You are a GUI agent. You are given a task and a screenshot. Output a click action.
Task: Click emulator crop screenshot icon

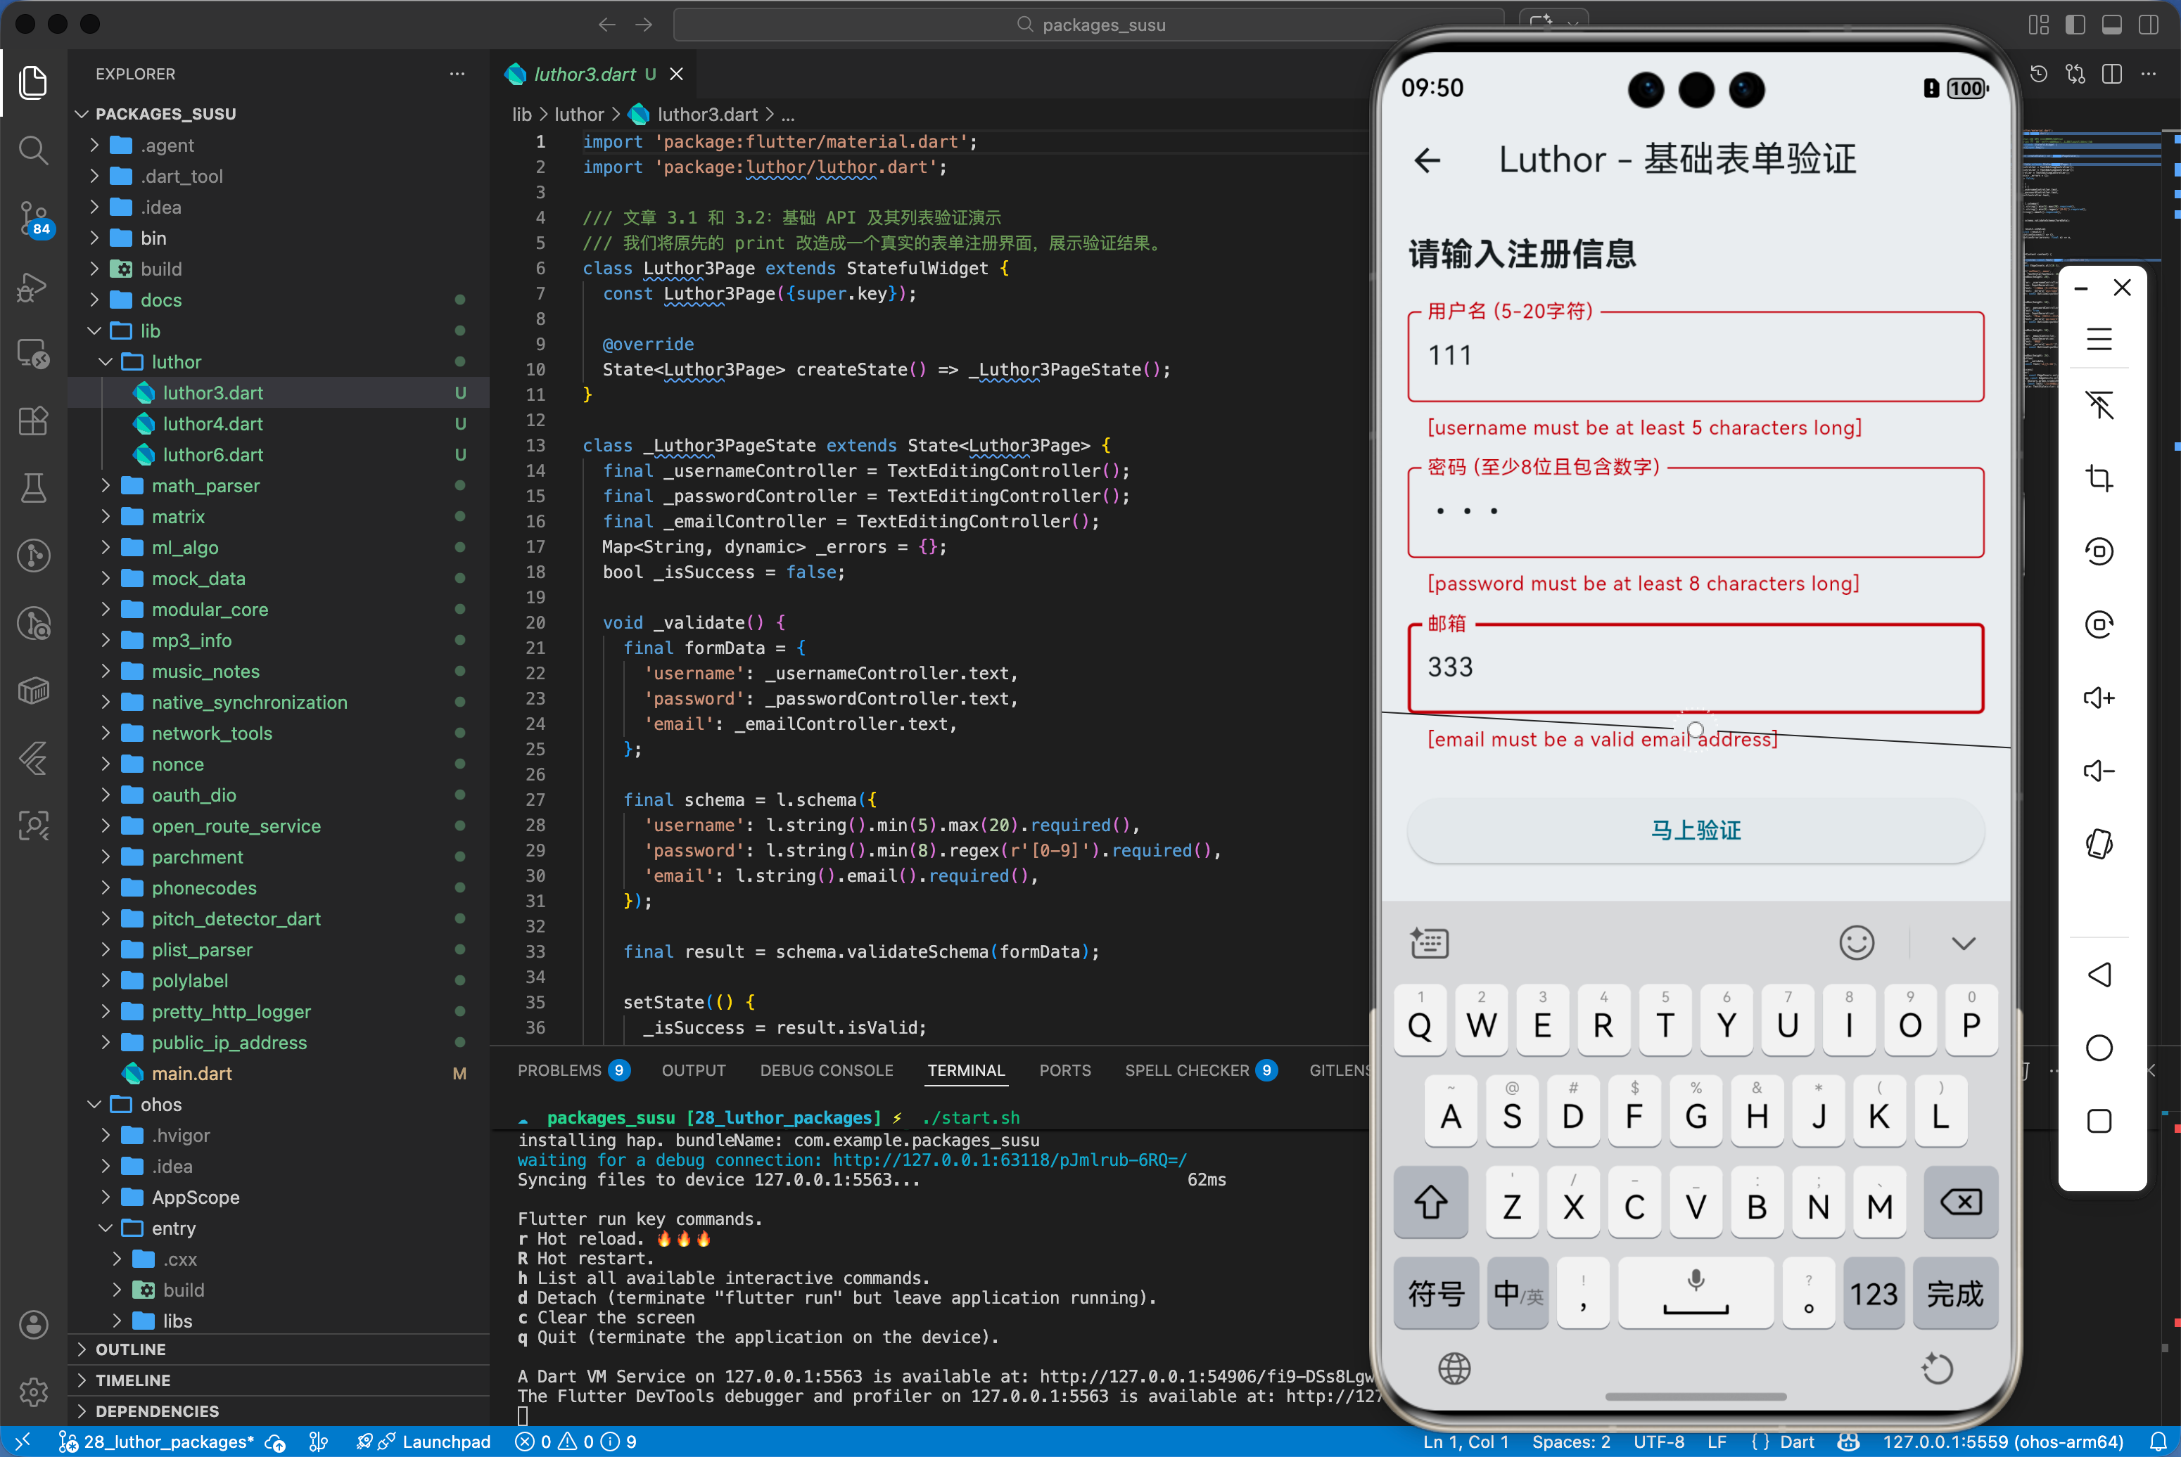click(x=2099, y=479)
